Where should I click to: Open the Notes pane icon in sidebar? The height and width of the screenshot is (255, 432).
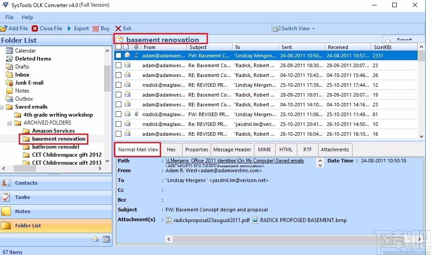[6, 211]
